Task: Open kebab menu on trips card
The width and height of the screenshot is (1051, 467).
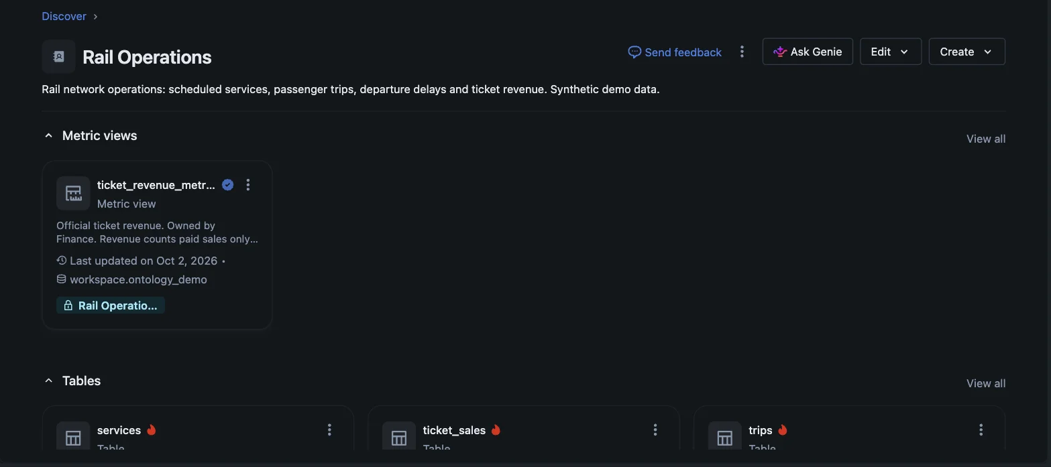Action: click(981, 430)
